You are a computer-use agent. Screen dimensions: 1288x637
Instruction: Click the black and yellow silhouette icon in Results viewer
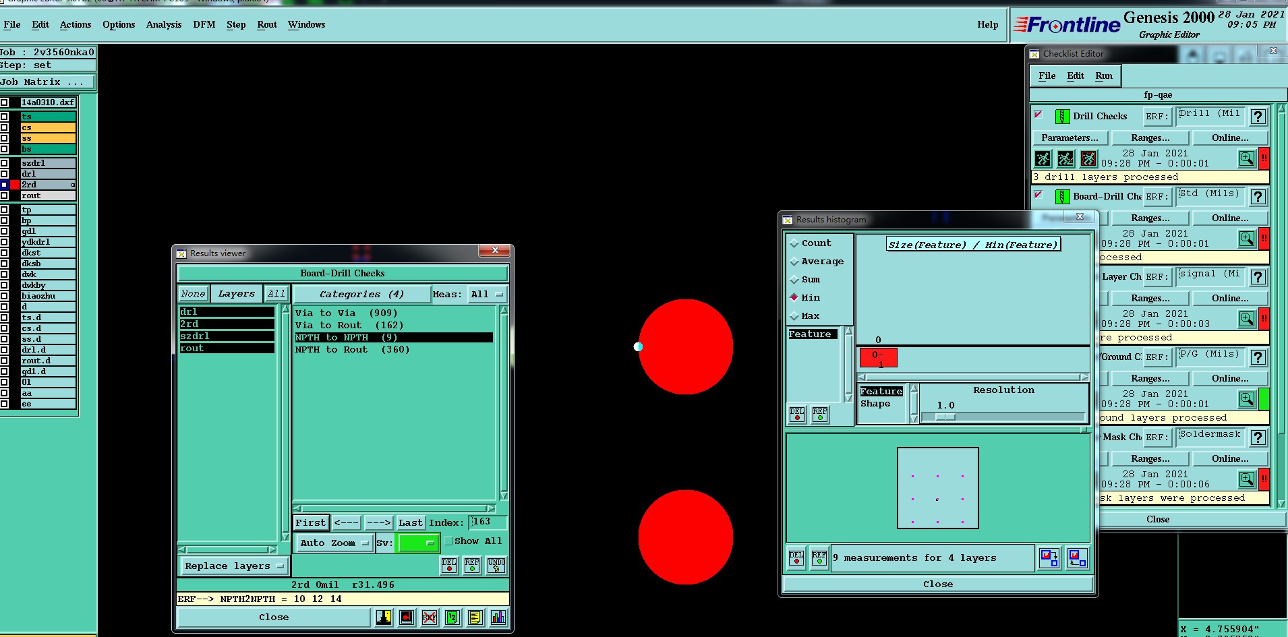coord(384,617)
